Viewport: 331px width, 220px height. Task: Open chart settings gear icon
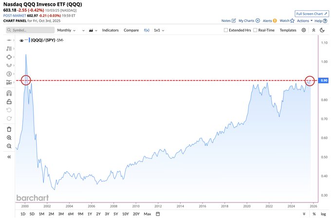304,30
